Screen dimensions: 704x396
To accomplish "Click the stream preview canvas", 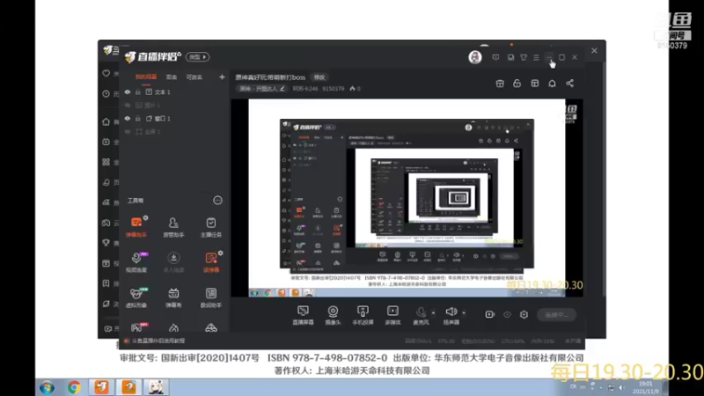I will tap(407, 198).
